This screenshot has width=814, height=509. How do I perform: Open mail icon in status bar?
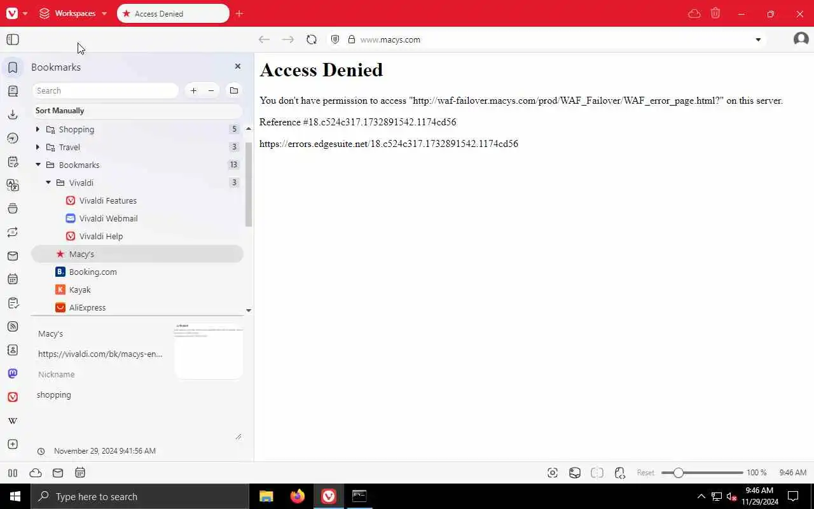(58, 473)
